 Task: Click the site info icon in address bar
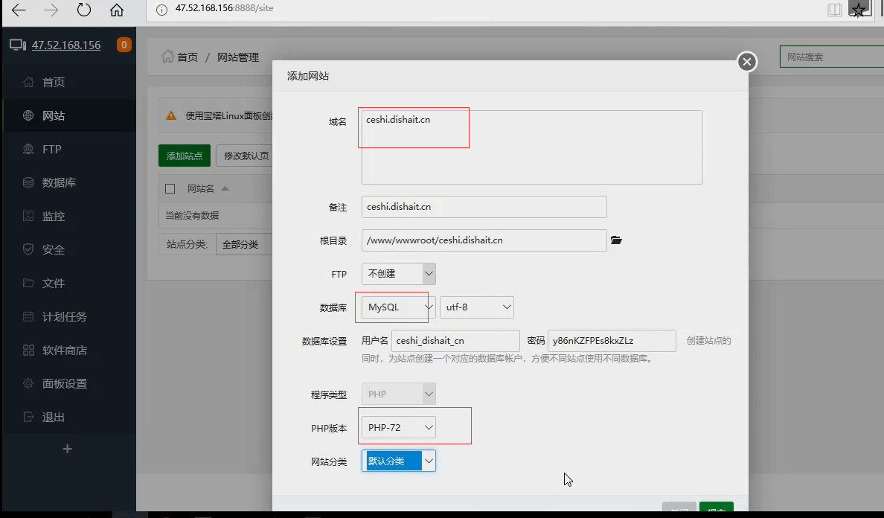(161, 10)
